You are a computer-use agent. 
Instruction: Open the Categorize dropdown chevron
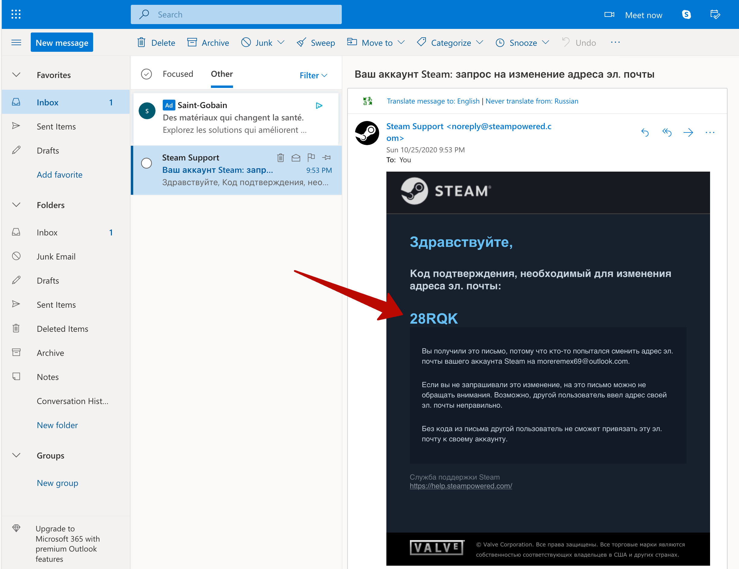pyautogui.click(x=480, y=42)
